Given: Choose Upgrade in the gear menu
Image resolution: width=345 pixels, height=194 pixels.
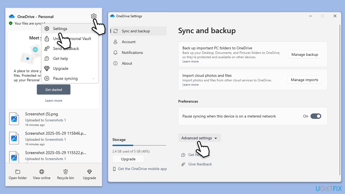Looking at the screenshot, I should (61, 68).
